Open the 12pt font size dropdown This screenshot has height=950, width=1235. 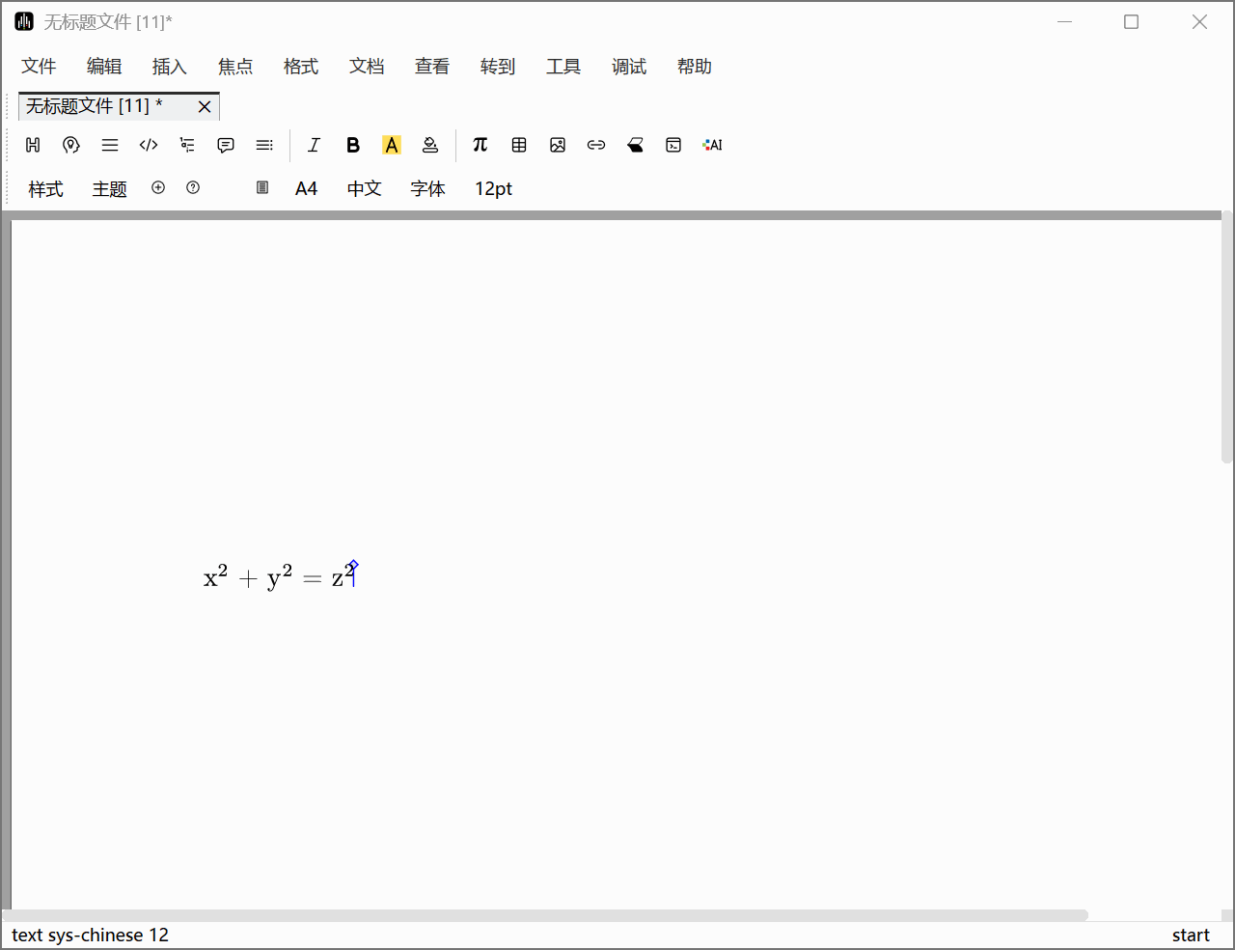[x=493, y=188]
